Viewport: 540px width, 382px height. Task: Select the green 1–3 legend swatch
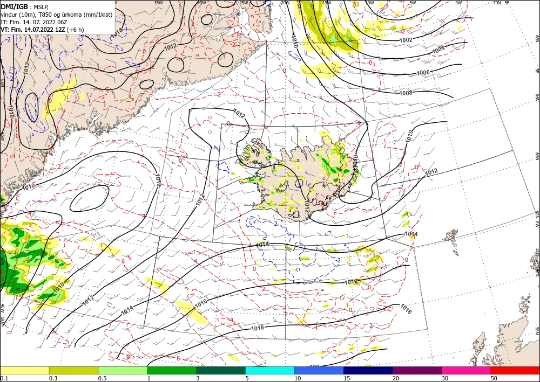click(172, 370)
